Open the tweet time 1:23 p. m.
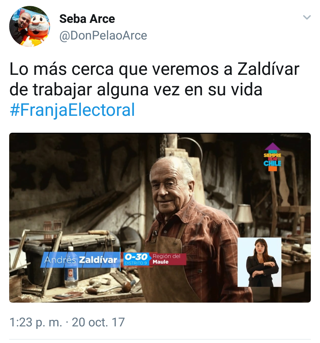This screenshot has width=320, height=343. pos(36,322)
